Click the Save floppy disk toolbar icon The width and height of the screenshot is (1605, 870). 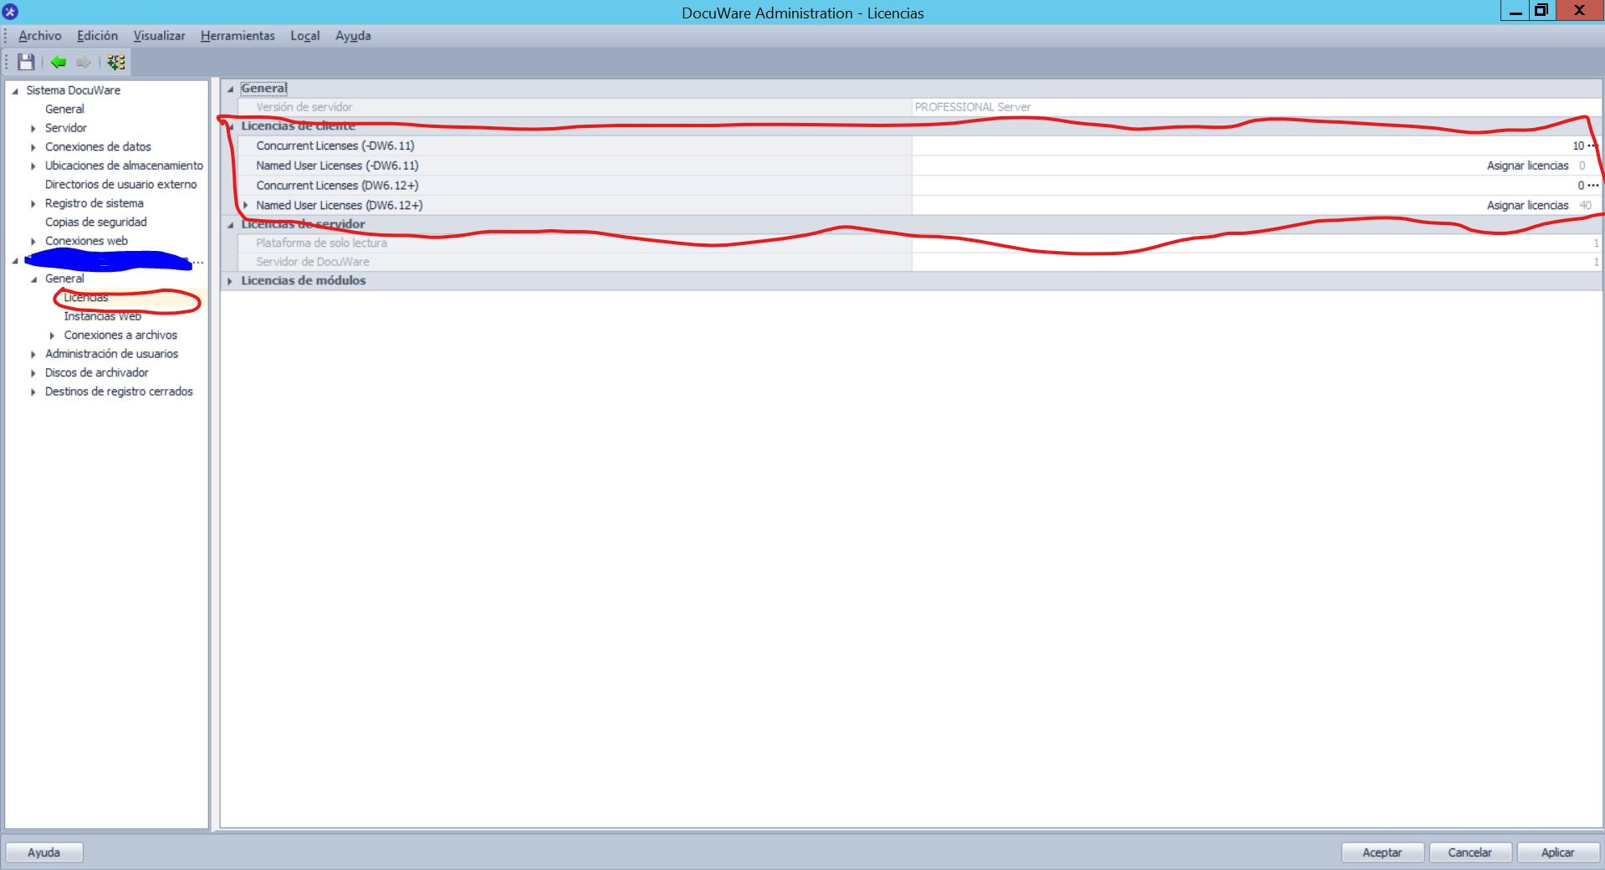pos(26,62)
